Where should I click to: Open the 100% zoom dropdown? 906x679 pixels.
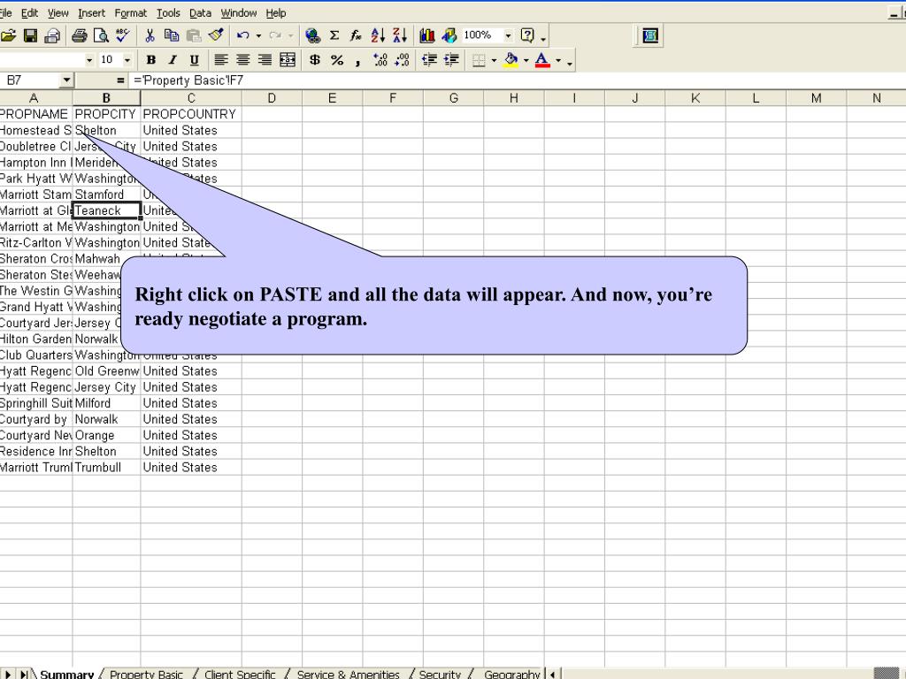(x=509, y=35)
